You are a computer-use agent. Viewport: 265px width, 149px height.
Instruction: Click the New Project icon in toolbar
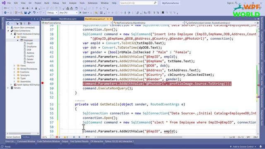pyautogui.click(x=16, y=13)
